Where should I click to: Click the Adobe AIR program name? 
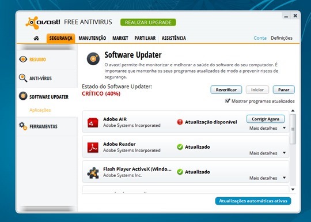coord(115,119)
